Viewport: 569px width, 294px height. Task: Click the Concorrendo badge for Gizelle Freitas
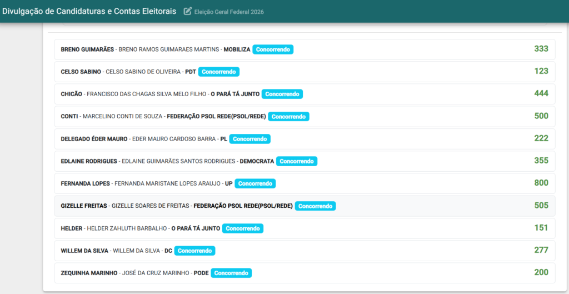point(316,206)
